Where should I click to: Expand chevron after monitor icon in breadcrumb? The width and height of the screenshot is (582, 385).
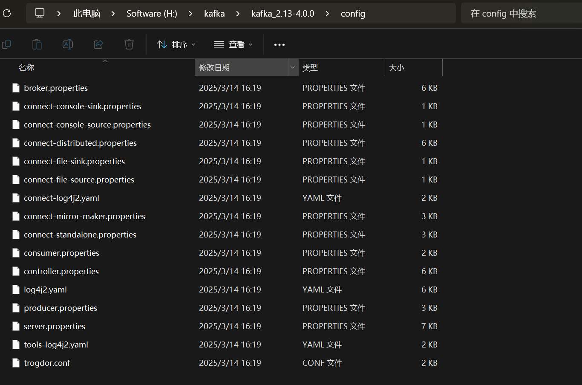(x=59, y=14)
